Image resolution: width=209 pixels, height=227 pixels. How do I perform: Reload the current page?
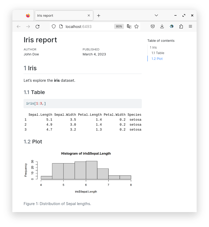(x=37, y=26)
